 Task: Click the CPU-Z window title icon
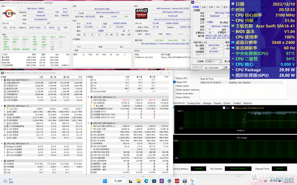click(193, 2)
